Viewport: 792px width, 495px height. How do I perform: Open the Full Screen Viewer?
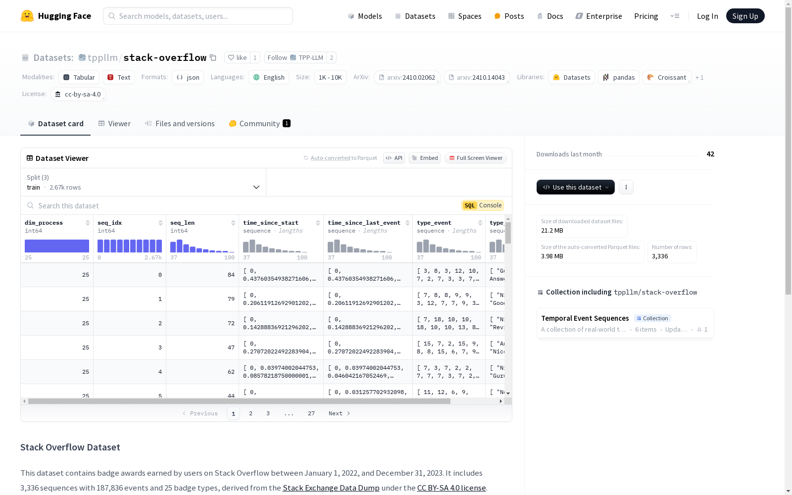[475, 158]
